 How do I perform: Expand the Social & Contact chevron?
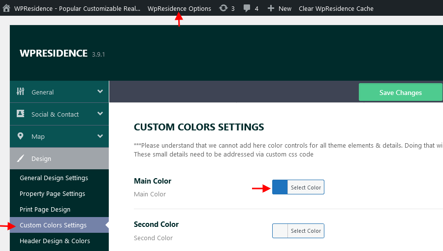(100, 114)
